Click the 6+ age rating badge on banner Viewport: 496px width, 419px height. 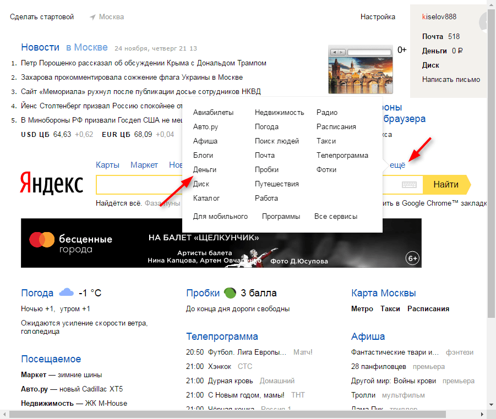coord(412,258)
